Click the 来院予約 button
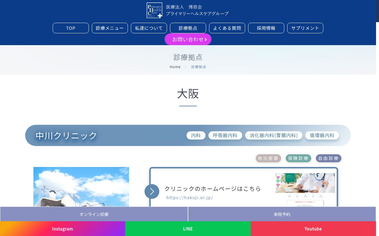 282,214
